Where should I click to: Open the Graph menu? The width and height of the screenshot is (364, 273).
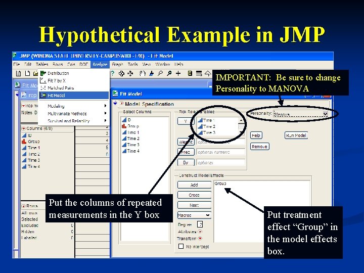pyautogui.click(x=117, y=64)
